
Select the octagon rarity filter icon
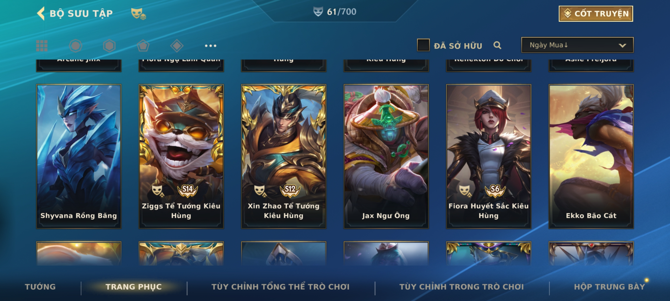(75, 46)
